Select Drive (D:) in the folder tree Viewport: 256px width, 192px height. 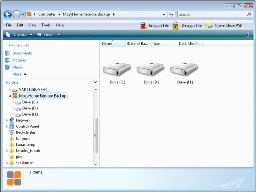pyautogui.click(x=30, y=108)
